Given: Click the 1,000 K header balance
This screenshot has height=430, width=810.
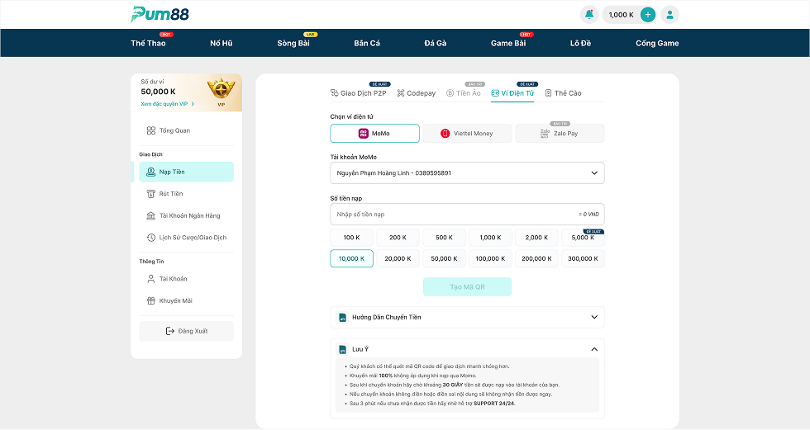Looking at the screenshot, I should 621,15.
